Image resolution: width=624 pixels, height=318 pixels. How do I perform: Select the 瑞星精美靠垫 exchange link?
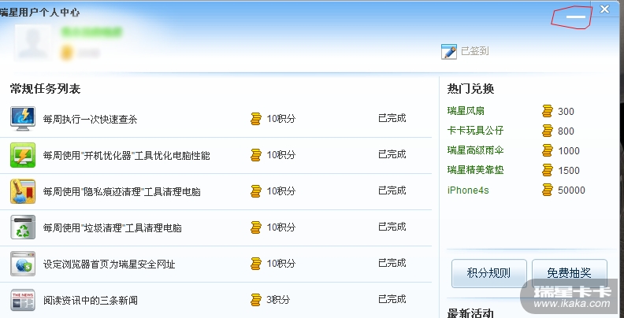click(x=475, y=170)
